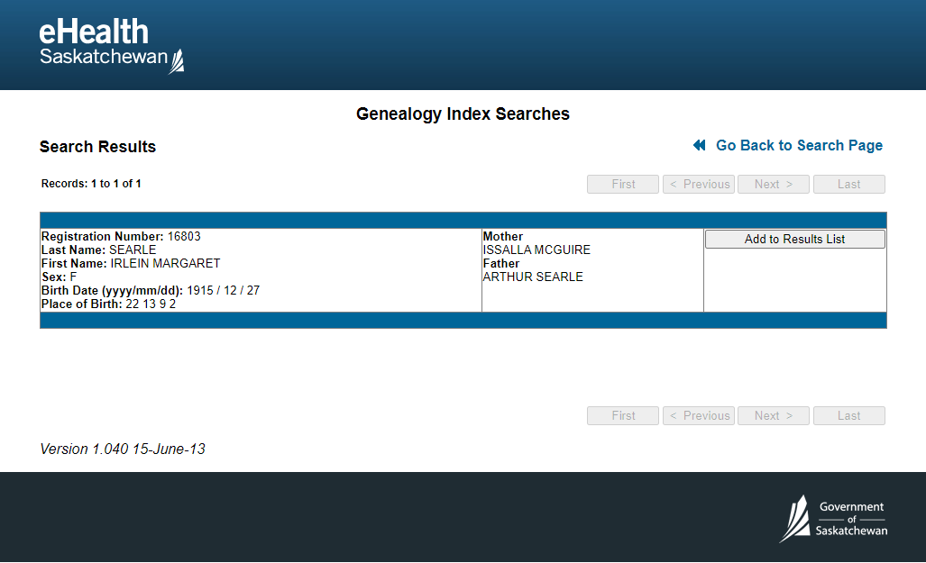Click the mother's name ISSALLA MCGUIRE
The height and width of the screenshot is (563, 926).
coord(536,250)
